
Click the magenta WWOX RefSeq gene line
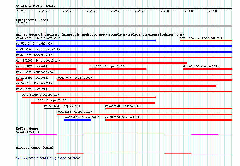pos(124,134)
